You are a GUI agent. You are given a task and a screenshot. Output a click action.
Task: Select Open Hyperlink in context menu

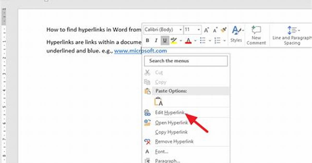click(x=186, y=123)
